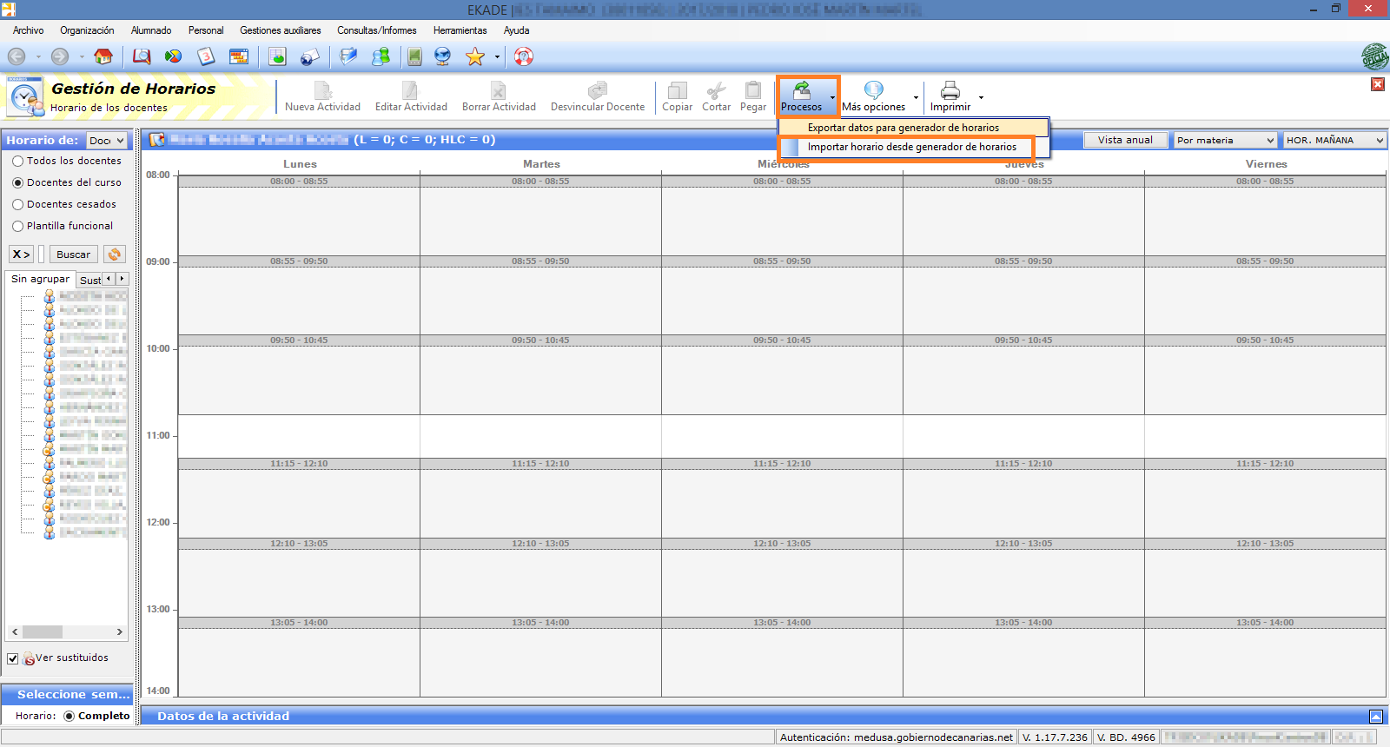Go to home via house icon
This screenshot has height=747, width=1390.
click(103, 56)
